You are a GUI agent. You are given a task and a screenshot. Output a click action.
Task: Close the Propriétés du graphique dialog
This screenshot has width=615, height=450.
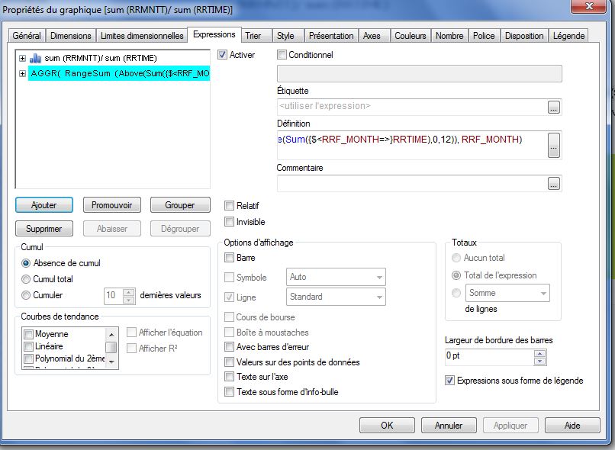[x=589, y=6]
